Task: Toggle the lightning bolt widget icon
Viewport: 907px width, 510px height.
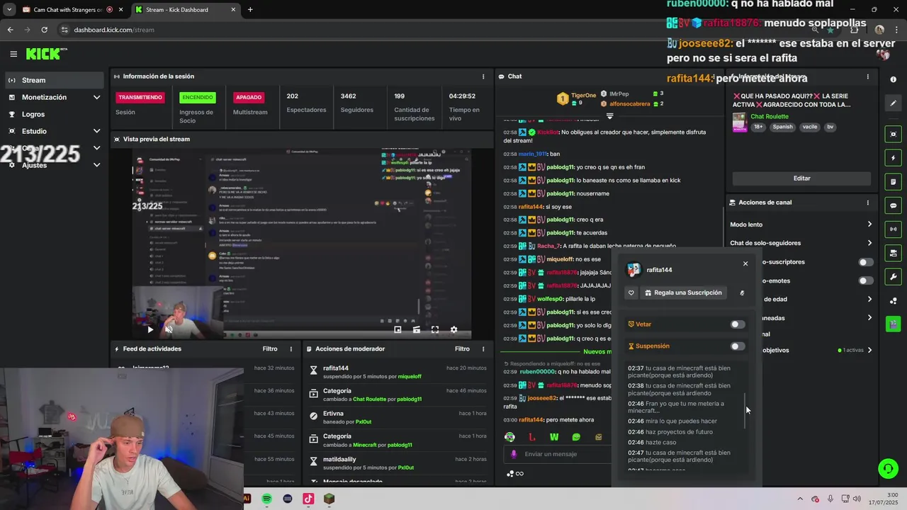Action: pos(894,158)
